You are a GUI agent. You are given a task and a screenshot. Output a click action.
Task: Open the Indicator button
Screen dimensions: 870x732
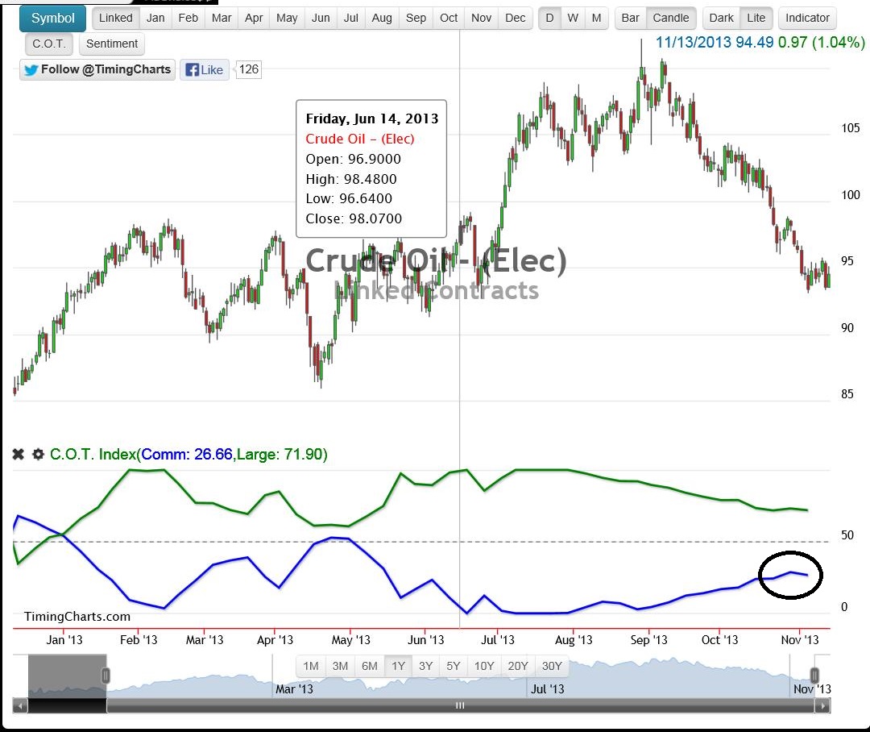(x=806, y=18)
